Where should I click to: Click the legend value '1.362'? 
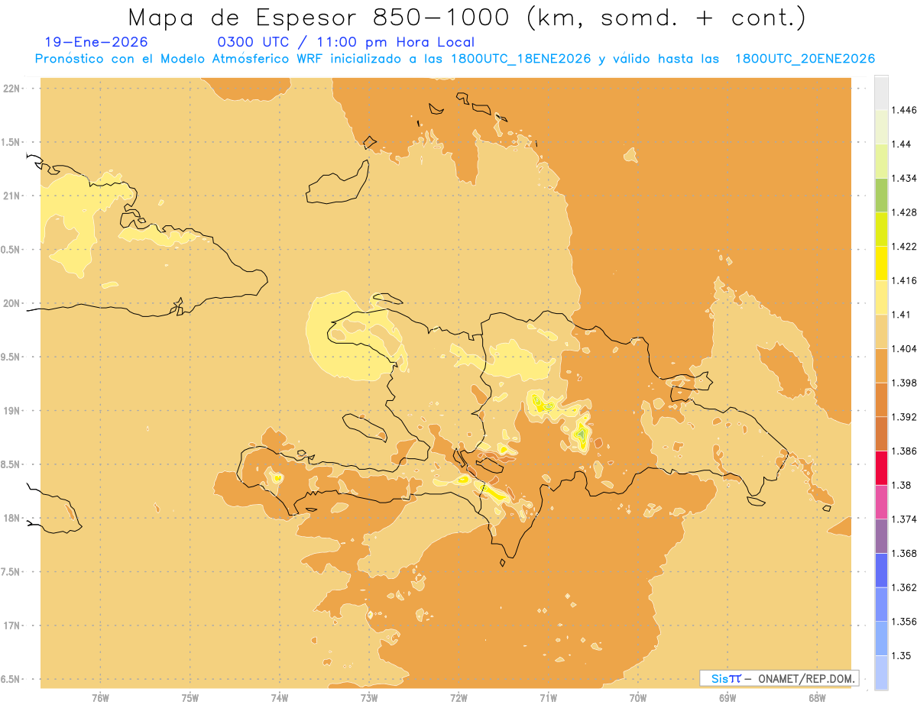tap(904, 587)
